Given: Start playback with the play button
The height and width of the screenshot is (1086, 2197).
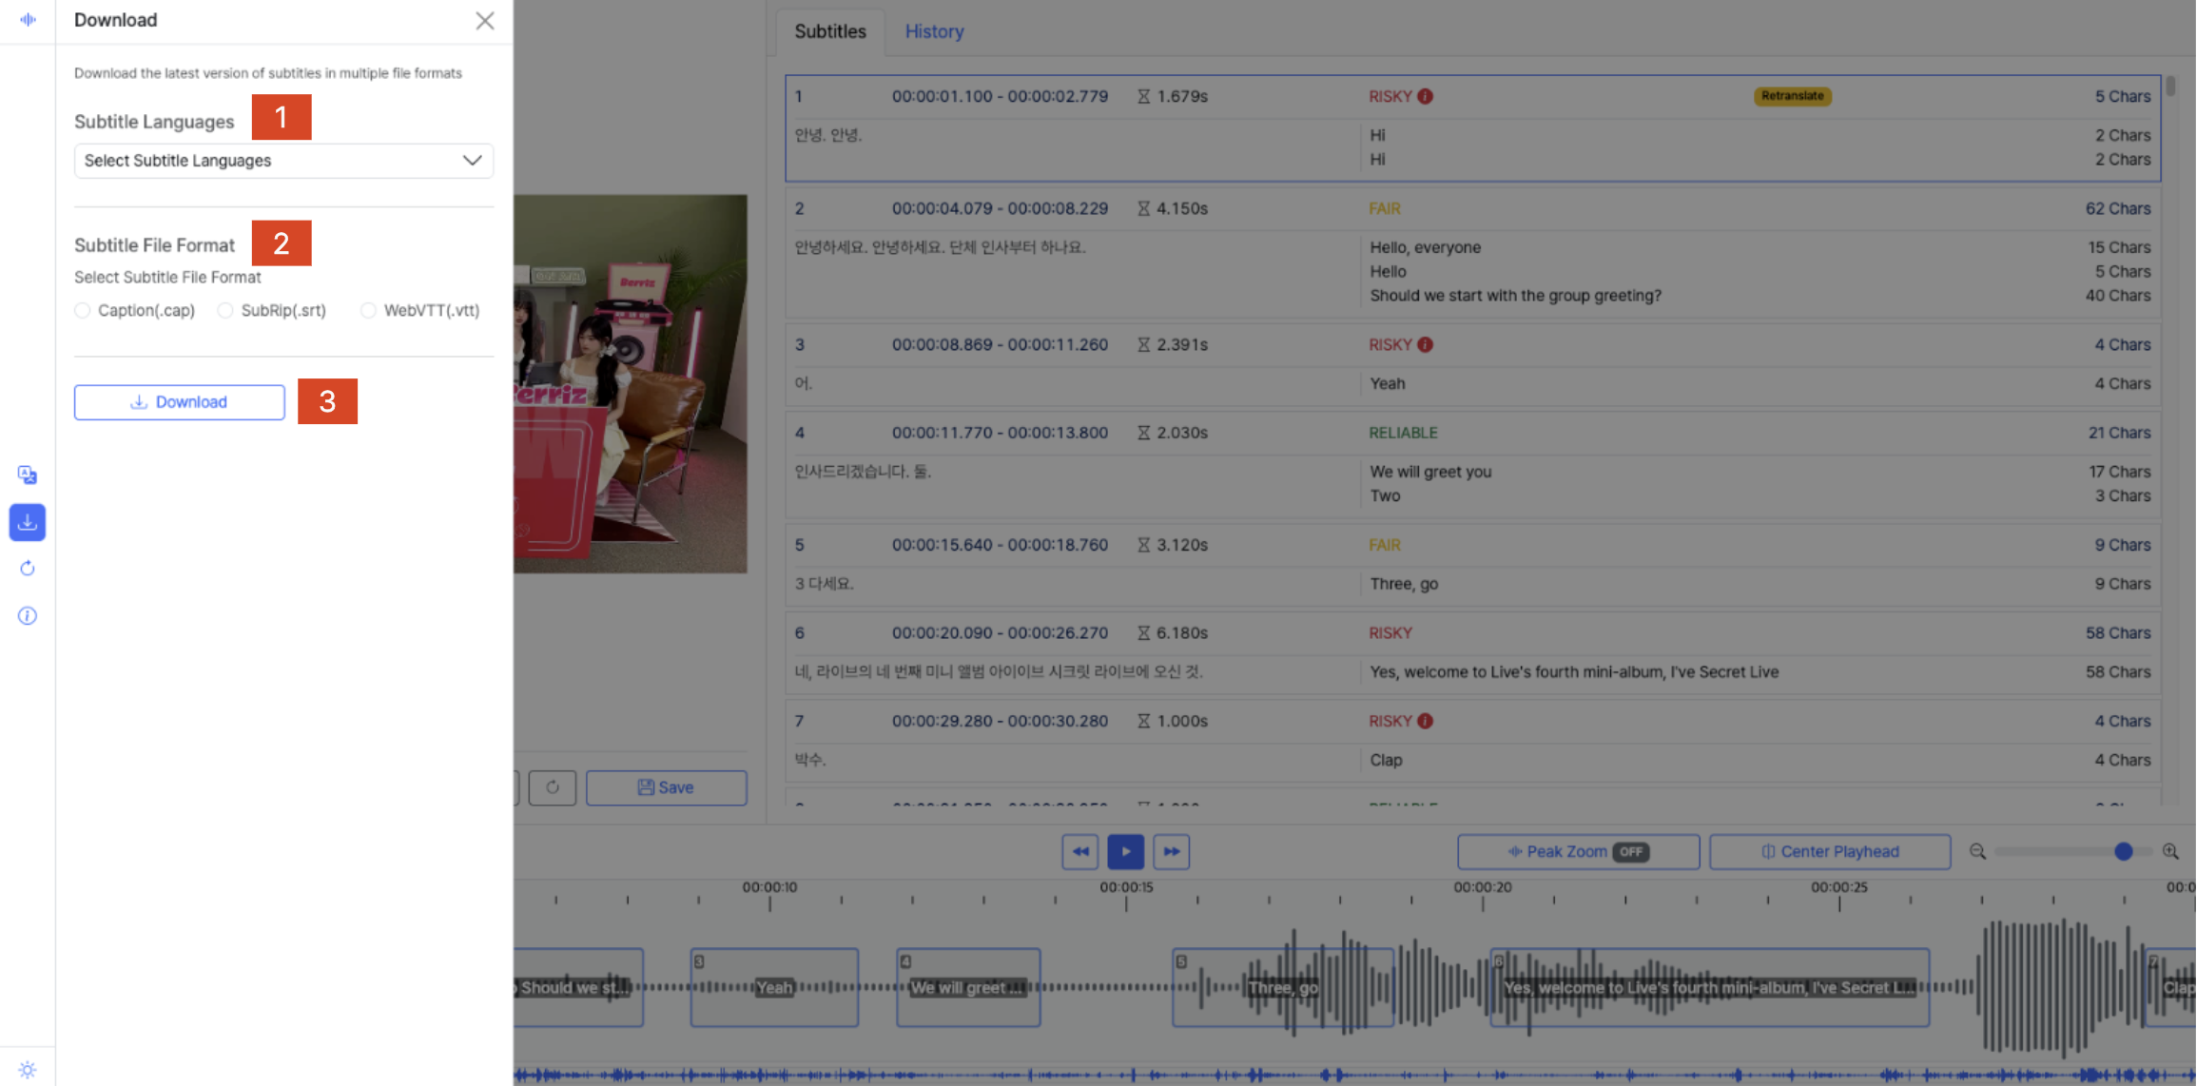Looking at the screenshot, I should (1126, 851).
